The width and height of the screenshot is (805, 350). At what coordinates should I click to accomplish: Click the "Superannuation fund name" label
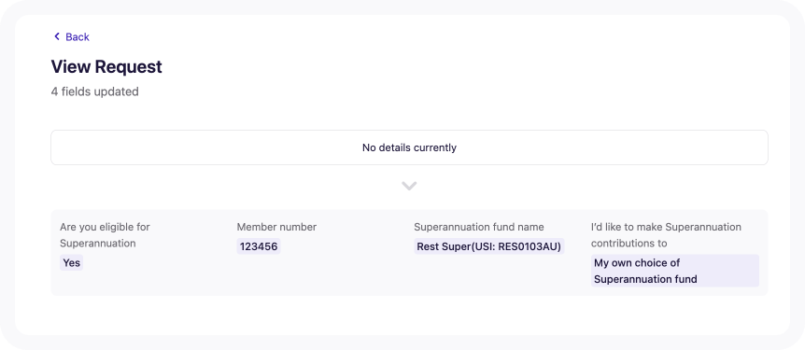coord(479,227)
